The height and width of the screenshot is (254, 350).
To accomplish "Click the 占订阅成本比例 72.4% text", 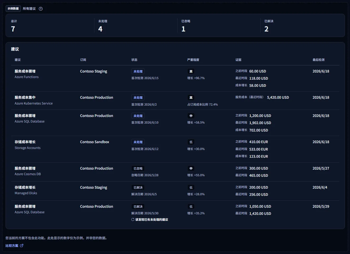I will pyautogui.click(x=203, y=105).
